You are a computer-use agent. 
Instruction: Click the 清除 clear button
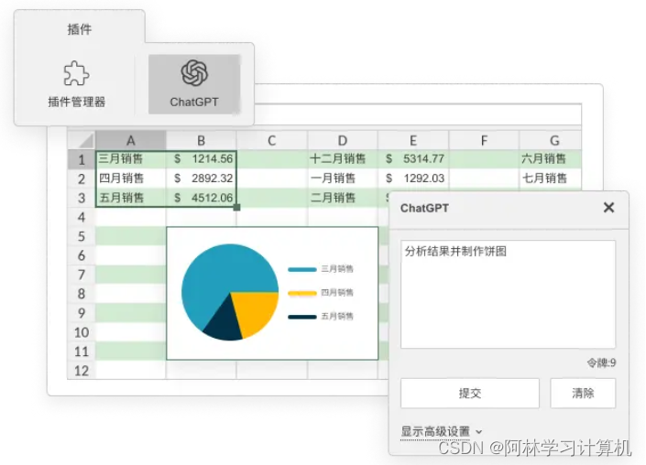(583, 393)
